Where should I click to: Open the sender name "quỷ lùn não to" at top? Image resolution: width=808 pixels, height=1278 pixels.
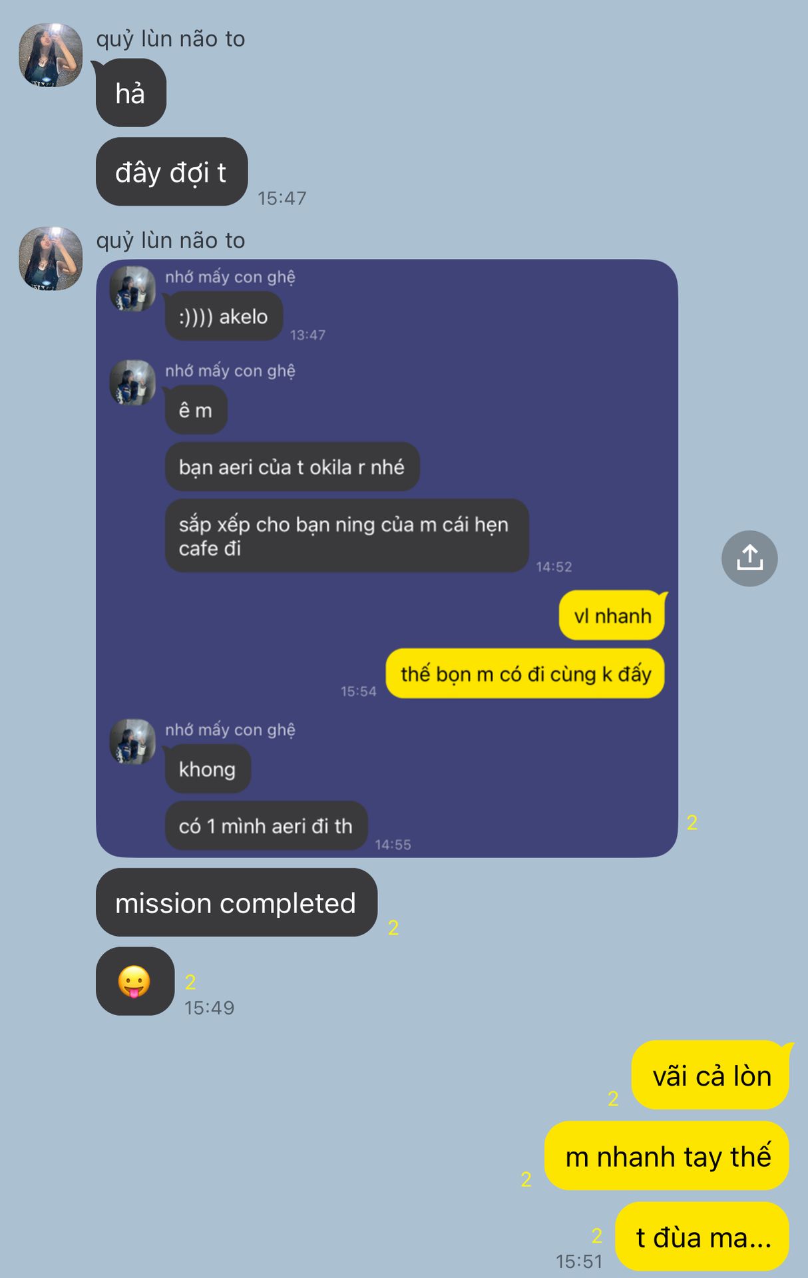pyautogui.click(x=170, y=39)
